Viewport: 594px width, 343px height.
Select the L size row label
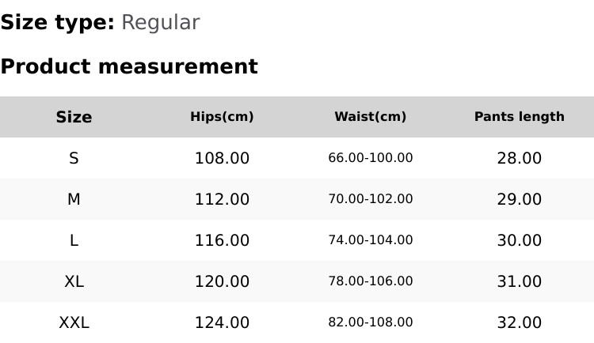74,240
